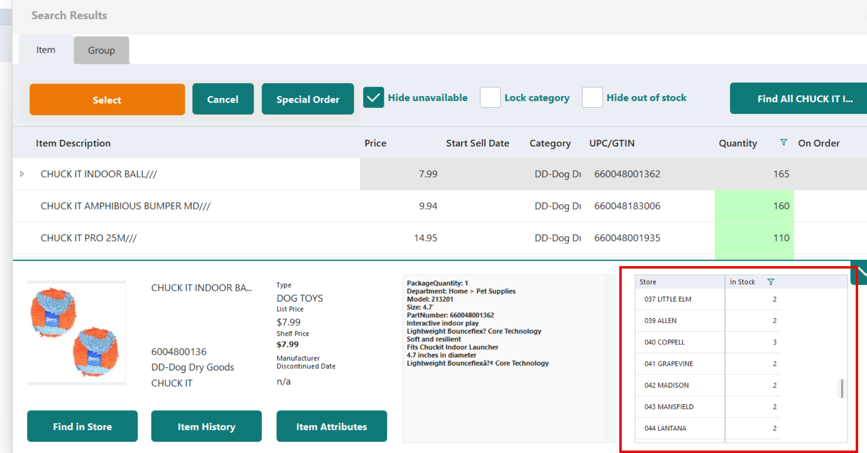Open the In Stock column filter icon
Viewport: 867px width, 453px height.
coord(771,282)
